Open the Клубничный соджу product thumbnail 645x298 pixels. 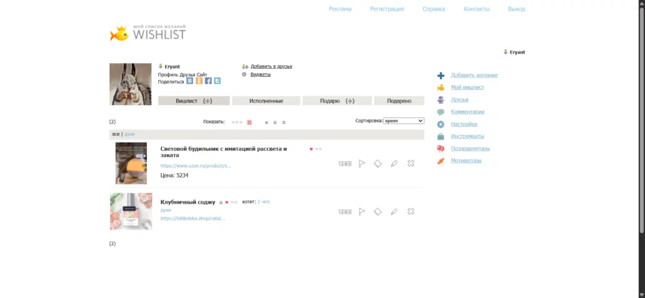(x=131, y=212)
